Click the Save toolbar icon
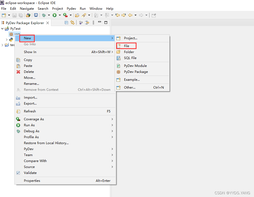The image size is (254, 197). pyautogui.click(x=14, y=15)
